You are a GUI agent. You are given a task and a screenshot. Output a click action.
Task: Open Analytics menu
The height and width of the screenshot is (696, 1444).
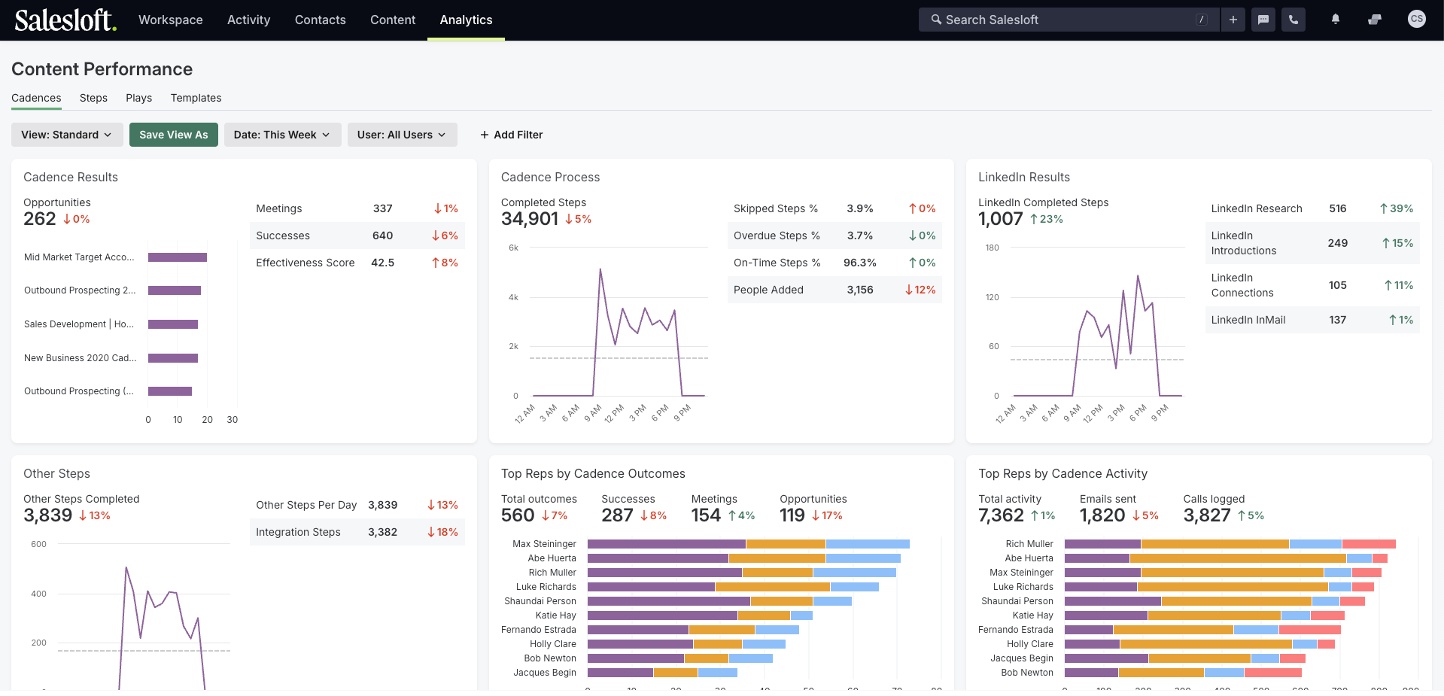pos(466,20)
